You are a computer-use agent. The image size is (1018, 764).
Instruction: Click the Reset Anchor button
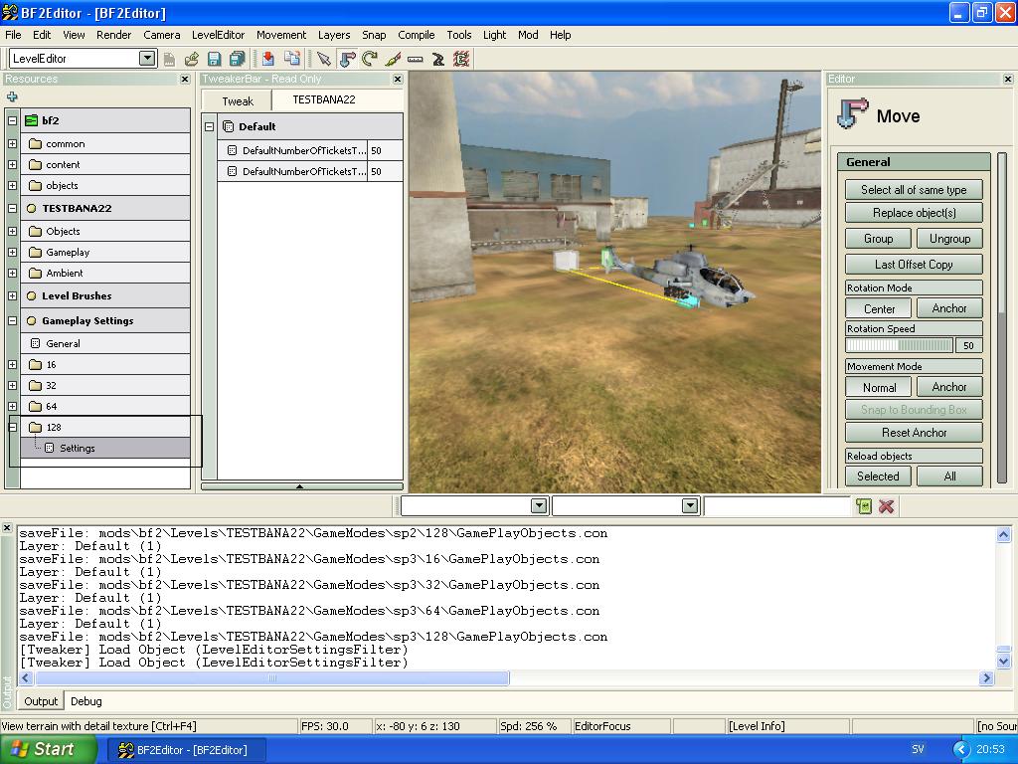coord(914,432)
